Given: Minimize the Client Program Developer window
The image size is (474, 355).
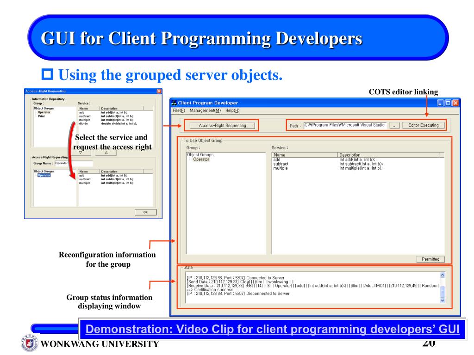Looking at the screenshot, I should 440,103.
